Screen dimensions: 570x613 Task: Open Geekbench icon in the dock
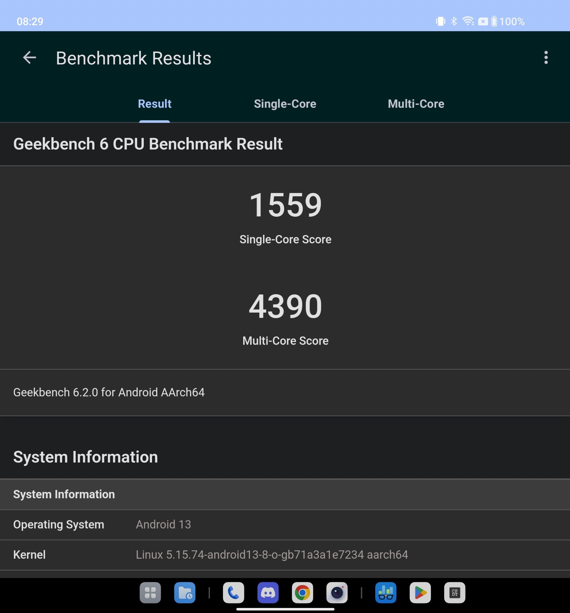tap(386, 593)
